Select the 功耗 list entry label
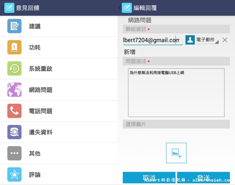Screen dimensions: 235x185 [35, 47]
